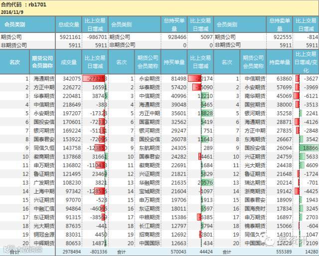Click the 浙商期货 member name

tap(255, 191)
